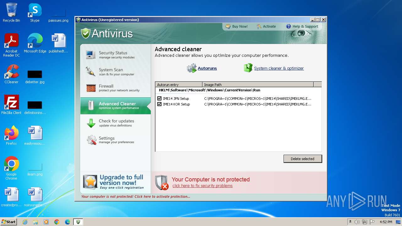This screenshot has height=226, width=402.
Task: Select the Acrobat Reader DC shortcut
Action: tap(11, 45)
